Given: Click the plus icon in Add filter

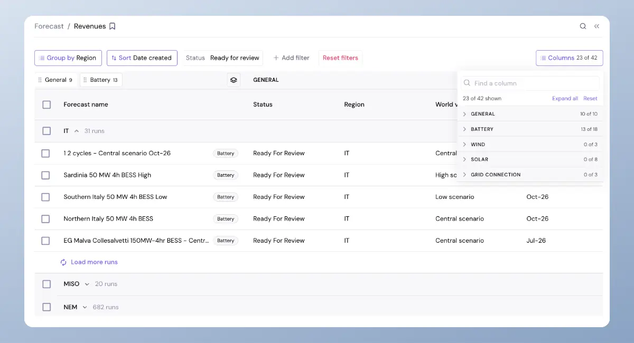Looking at the screenshot, I should click(276, 58).
